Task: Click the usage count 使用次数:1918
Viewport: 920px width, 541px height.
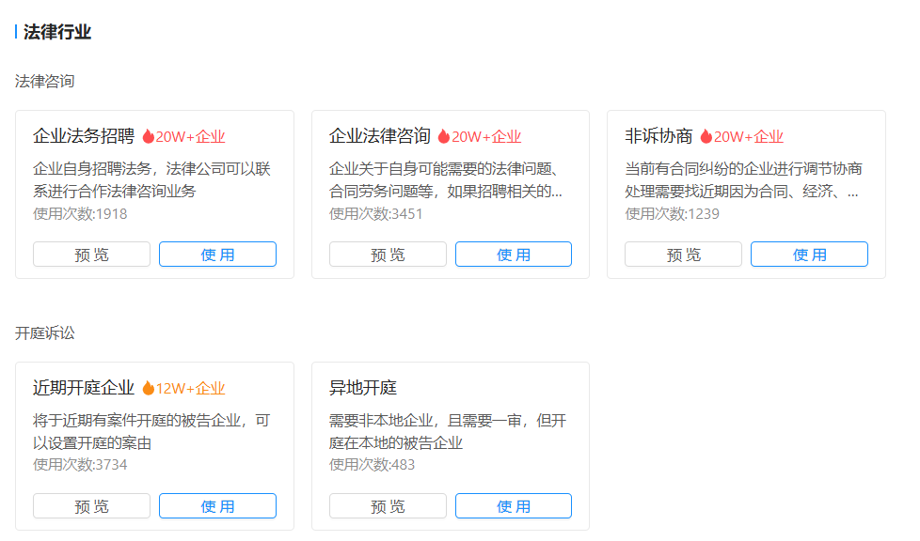Action: 80,213
